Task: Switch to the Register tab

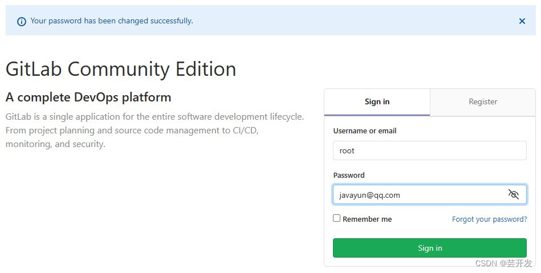Action: coord(483,102)
